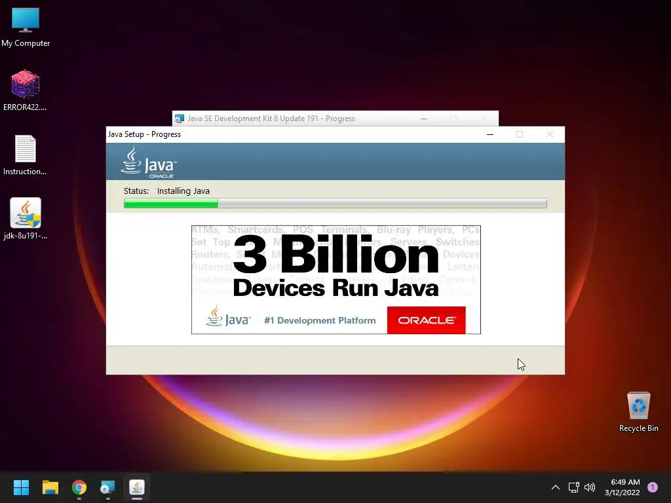Open File Explorer from the taskbar
Image resolution: width=671 pixels, height=503 pixels.
pos(50,487)
